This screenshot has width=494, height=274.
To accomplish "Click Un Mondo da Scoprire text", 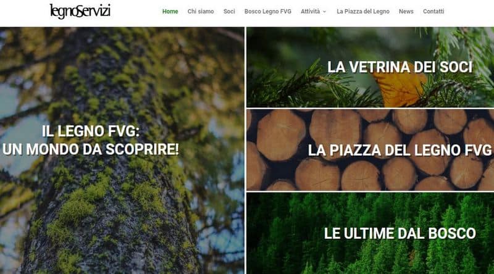I will point(91,149).
